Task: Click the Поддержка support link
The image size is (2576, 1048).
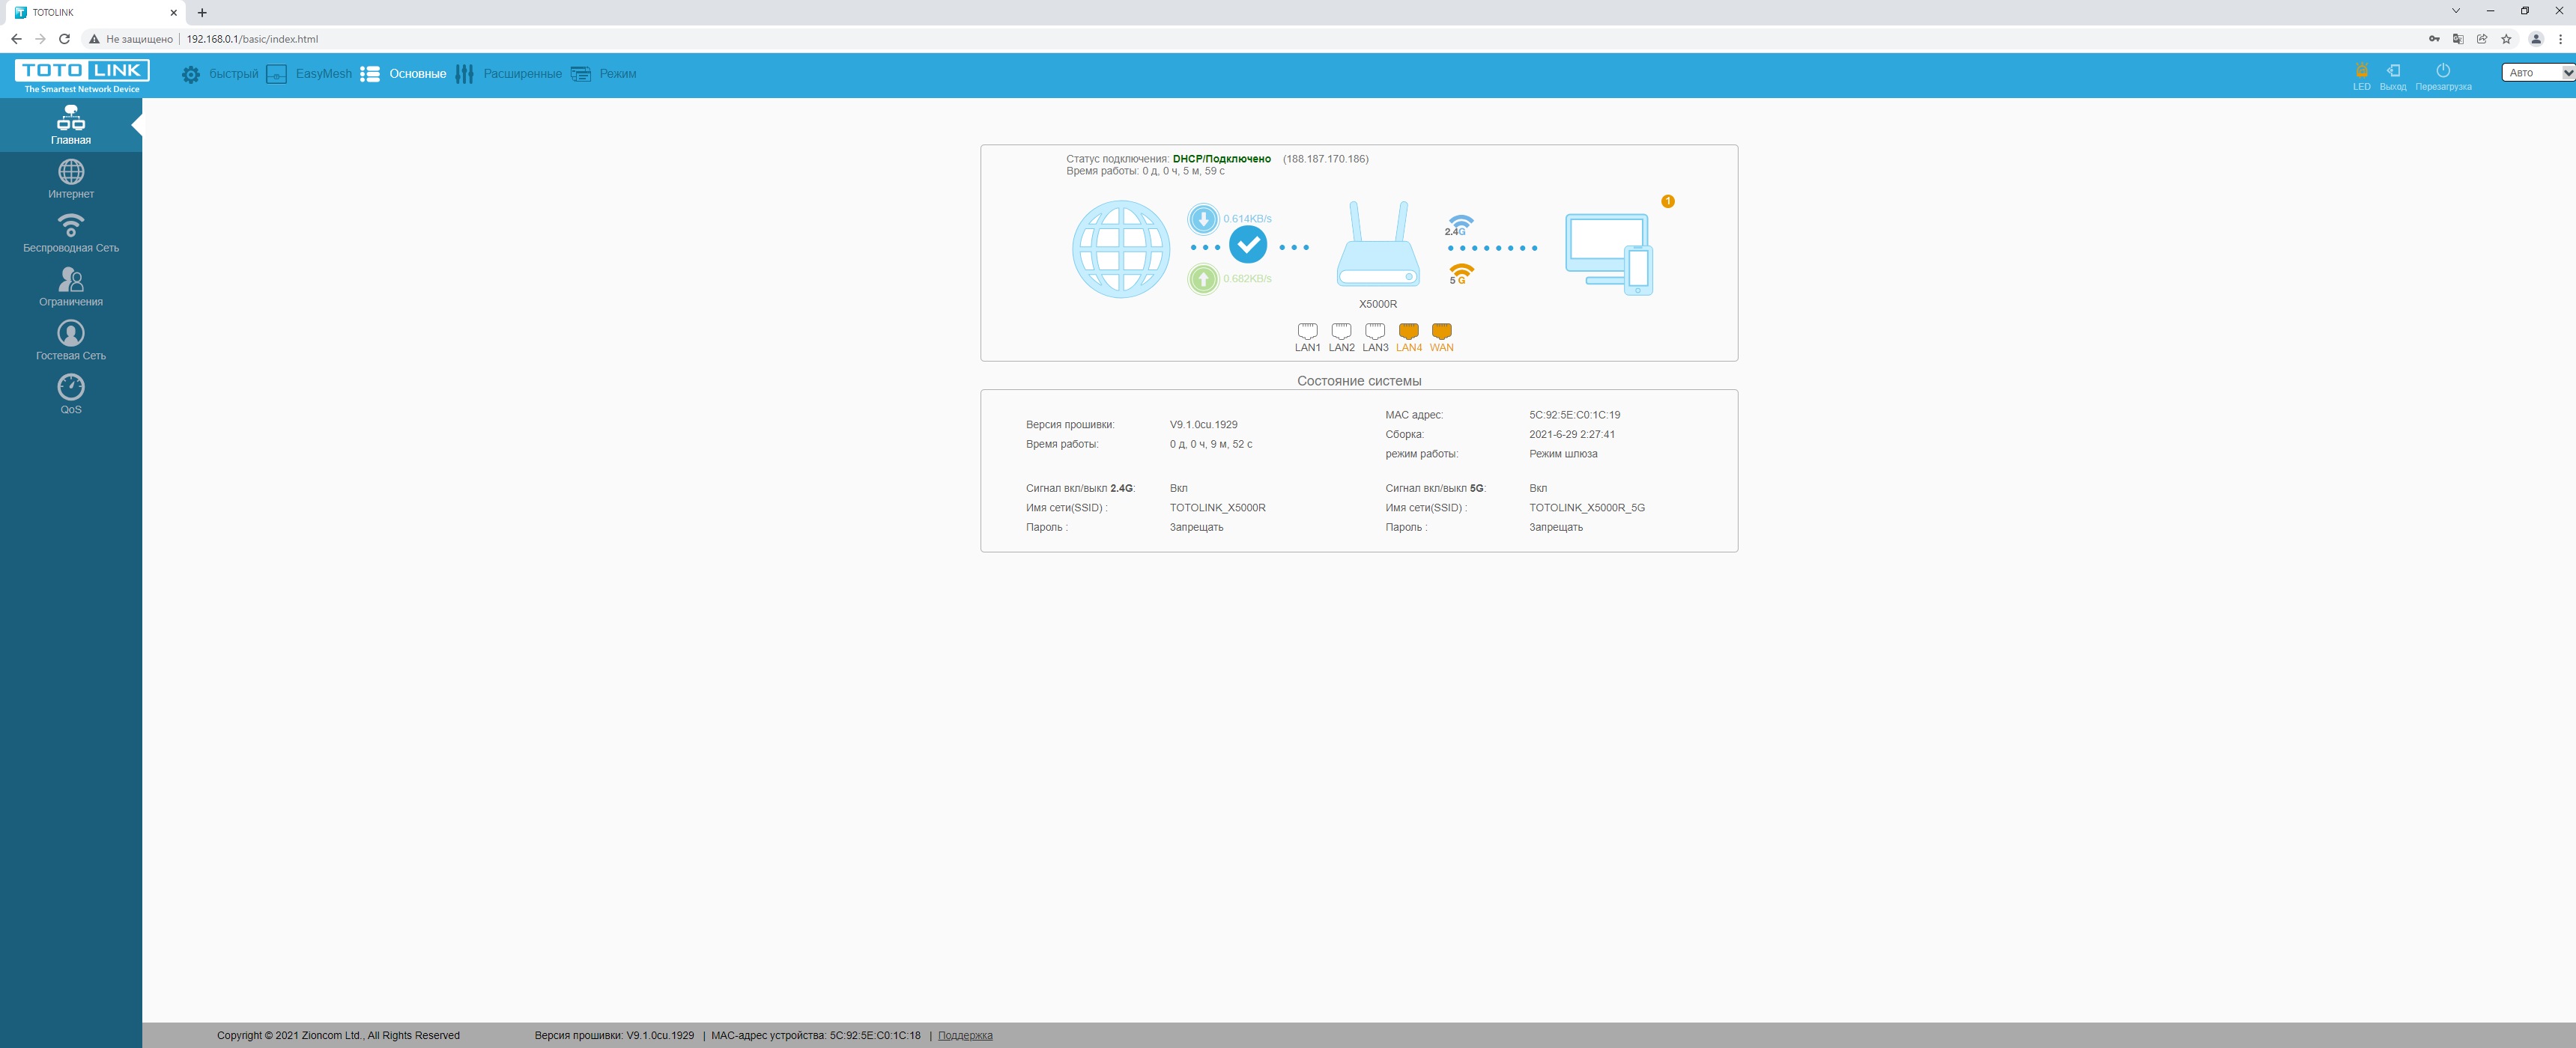Action: coord(965,1035)
